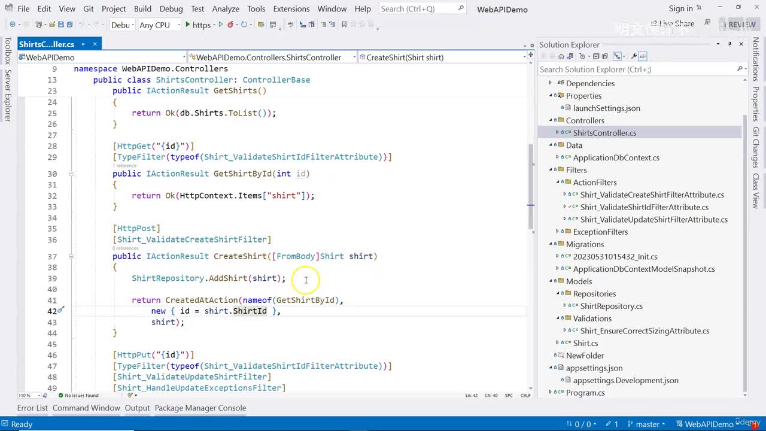
Task: Open the Toolbox side panel tab
Action: click(8, 50)
